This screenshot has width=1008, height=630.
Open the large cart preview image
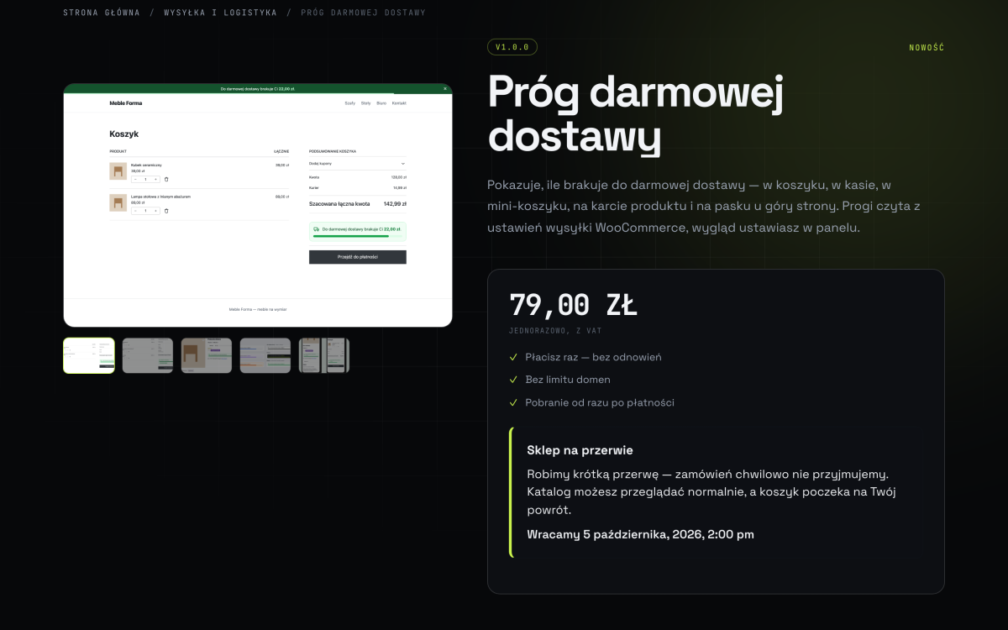258,205
